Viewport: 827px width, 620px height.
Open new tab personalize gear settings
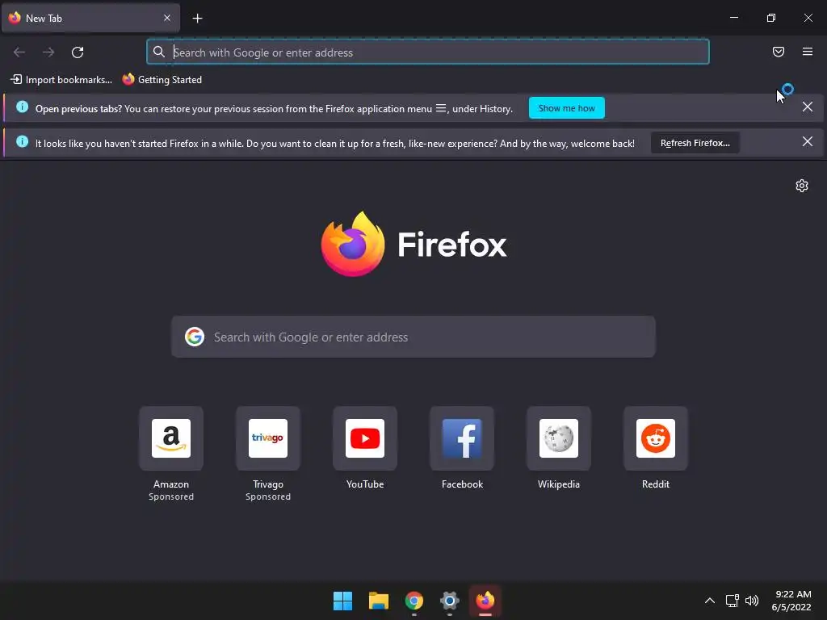point(802,186)
